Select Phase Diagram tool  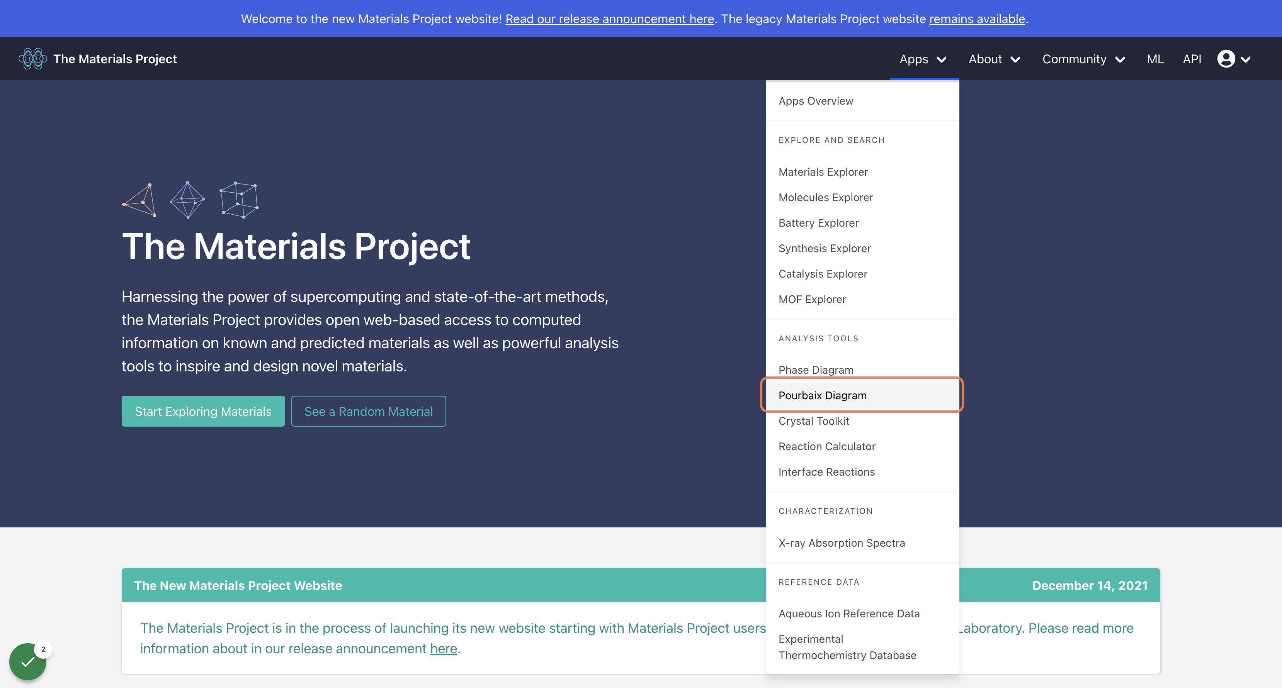pyautogui.click(x=862, y=370)
